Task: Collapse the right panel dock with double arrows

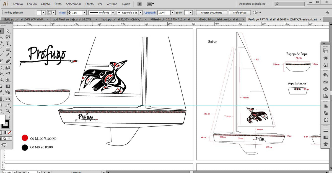Action: click(324, 43)
